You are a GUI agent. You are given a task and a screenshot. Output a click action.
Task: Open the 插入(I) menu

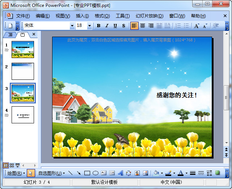tap(82, 16)
